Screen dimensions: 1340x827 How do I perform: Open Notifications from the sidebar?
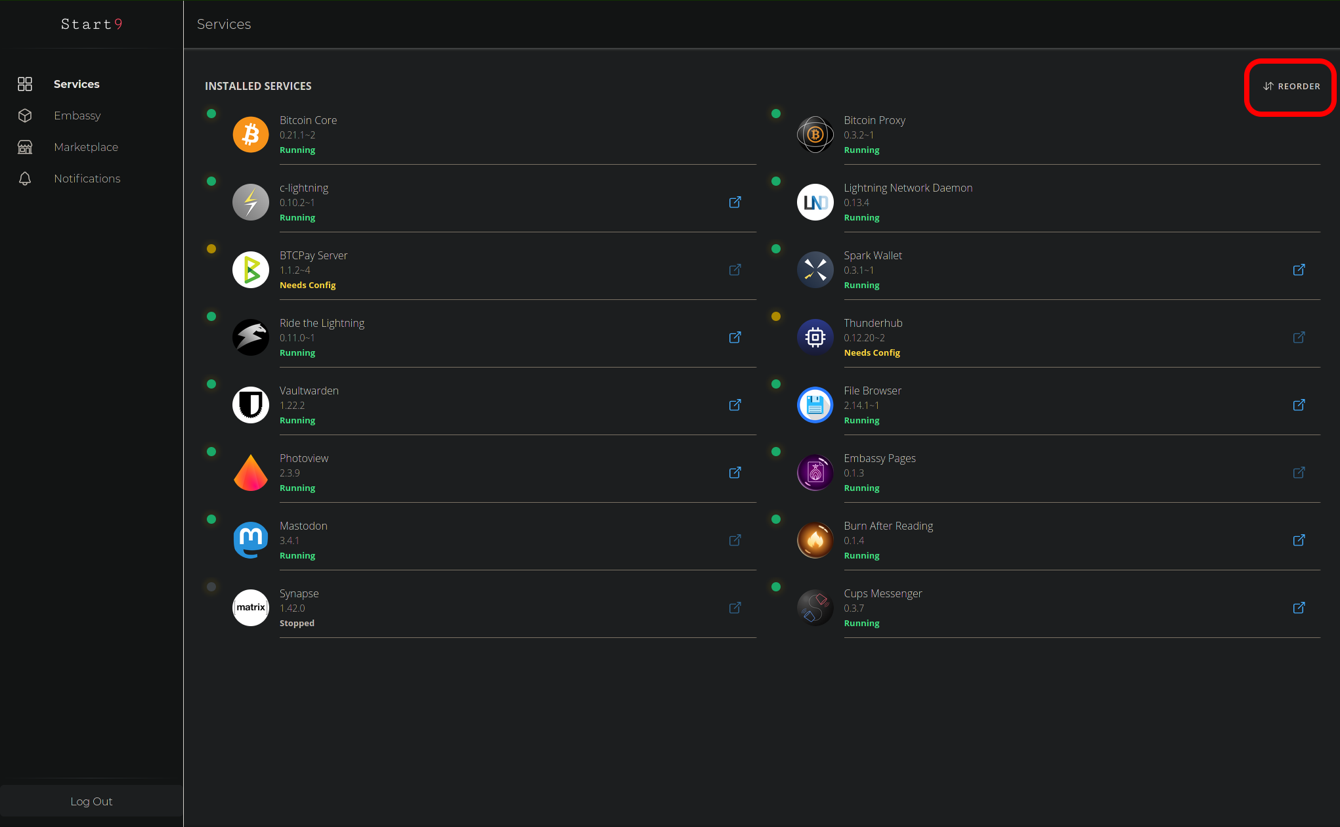click(87, 179)
